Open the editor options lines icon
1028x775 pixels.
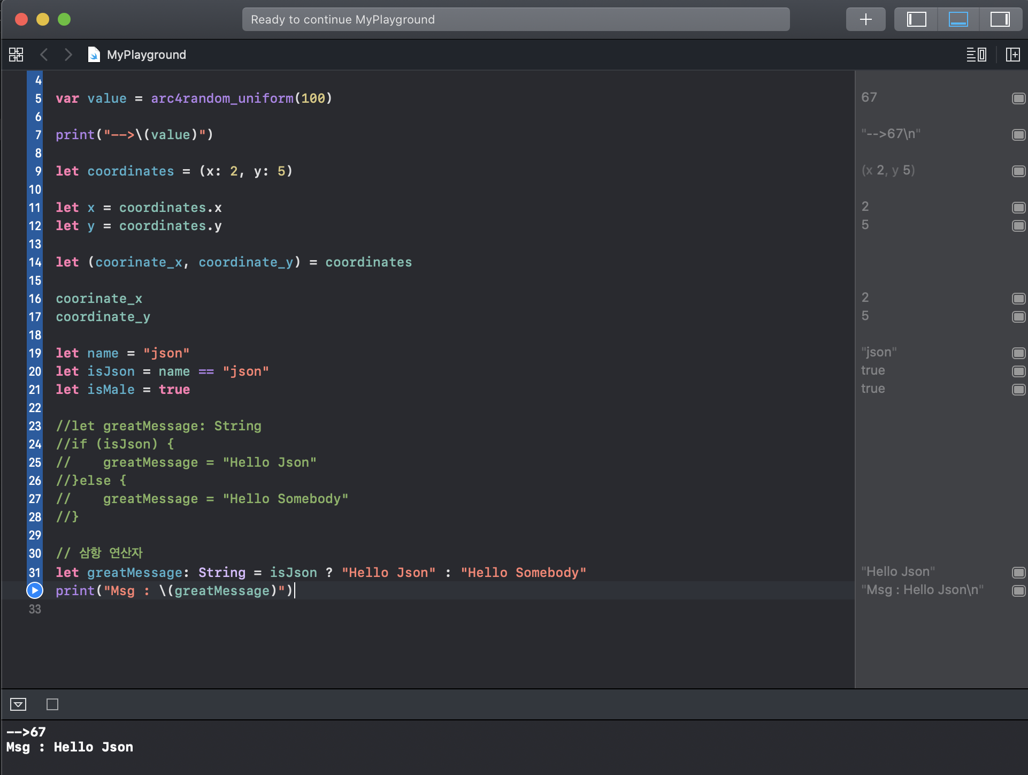[x=976, y=55]
